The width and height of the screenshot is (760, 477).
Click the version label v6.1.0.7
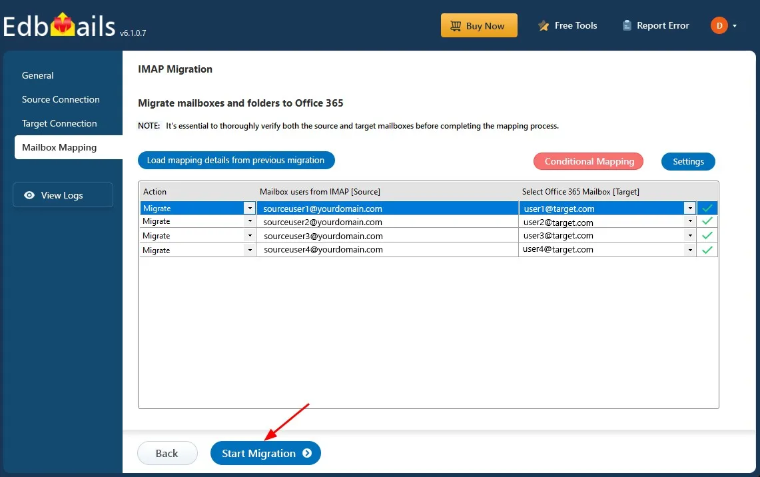(x=133, y=33)
